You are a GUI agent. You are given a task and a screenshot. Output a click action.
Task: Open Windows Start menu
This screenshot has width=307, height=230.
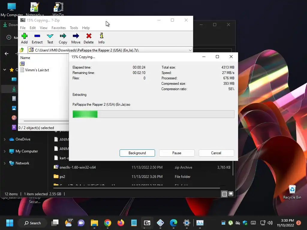10,223
